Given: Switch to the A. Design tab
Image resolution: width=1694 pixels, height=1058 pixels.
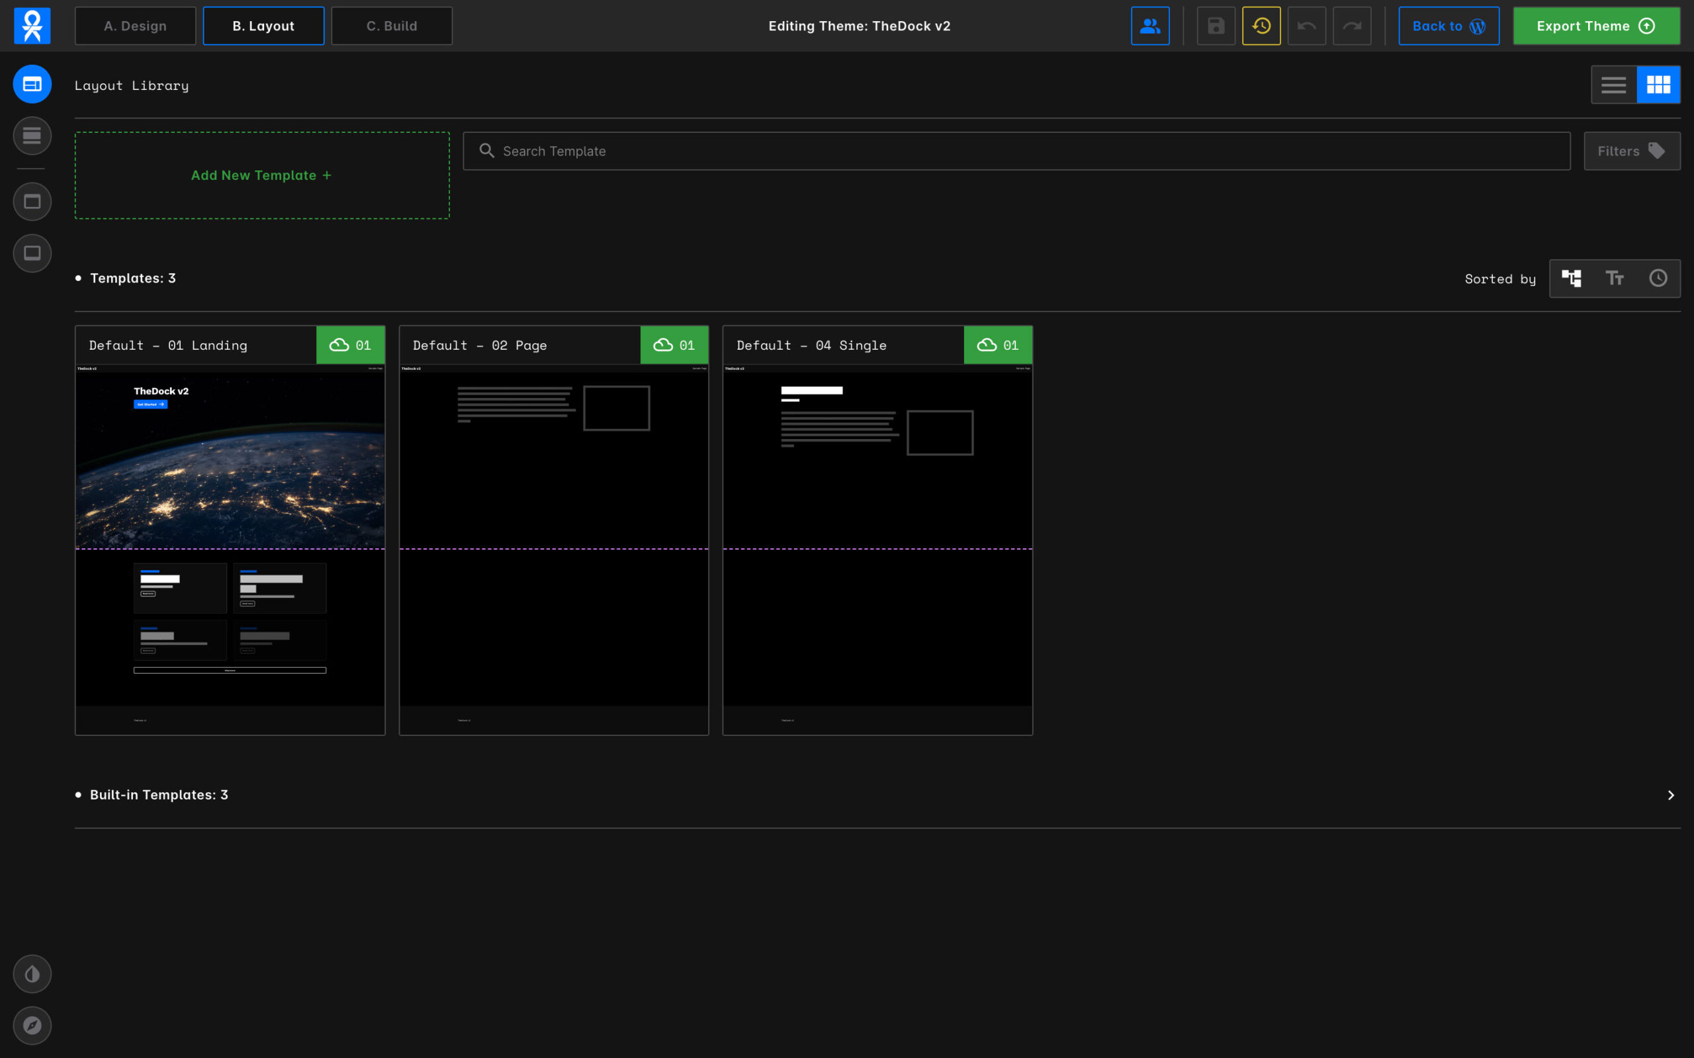Looking at the screenshot, I should (135, 26).
